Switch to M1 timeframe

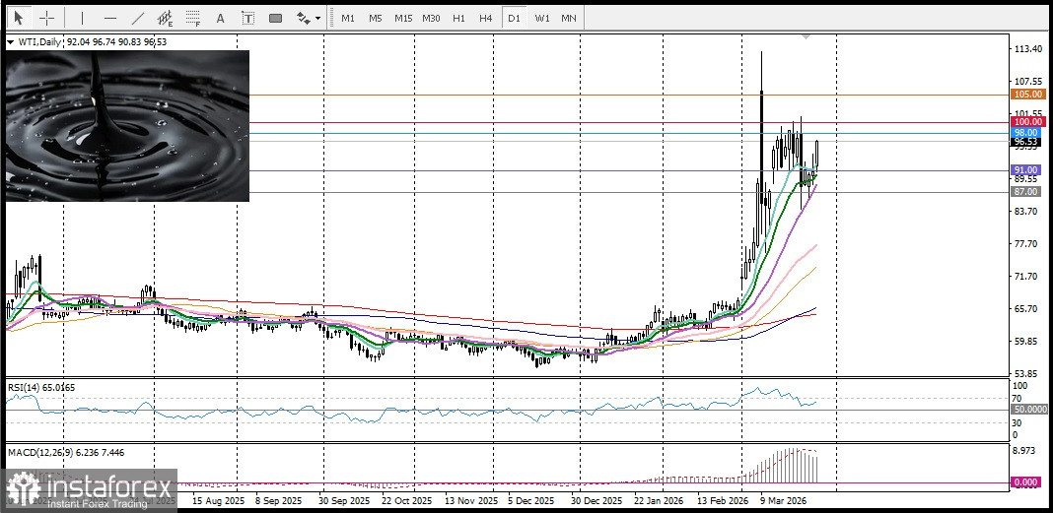[x=348, y=18]
